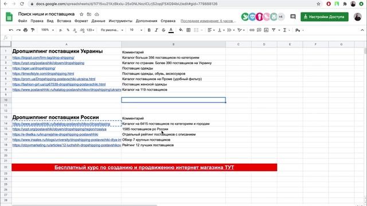Show the +4 additional collaborators
Viewport: 367px width, 206px height.
(280, 17)
